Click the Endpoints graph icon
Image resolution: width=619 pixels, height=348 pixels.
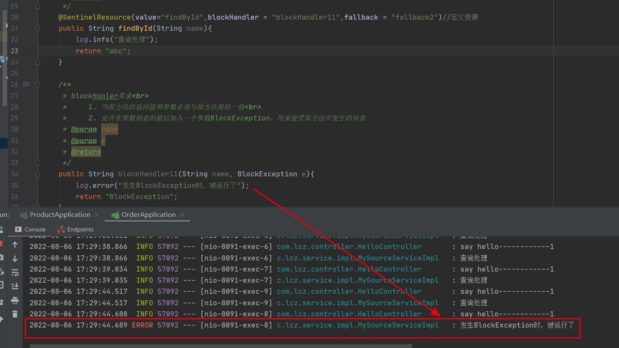click(x=61, y=229)
